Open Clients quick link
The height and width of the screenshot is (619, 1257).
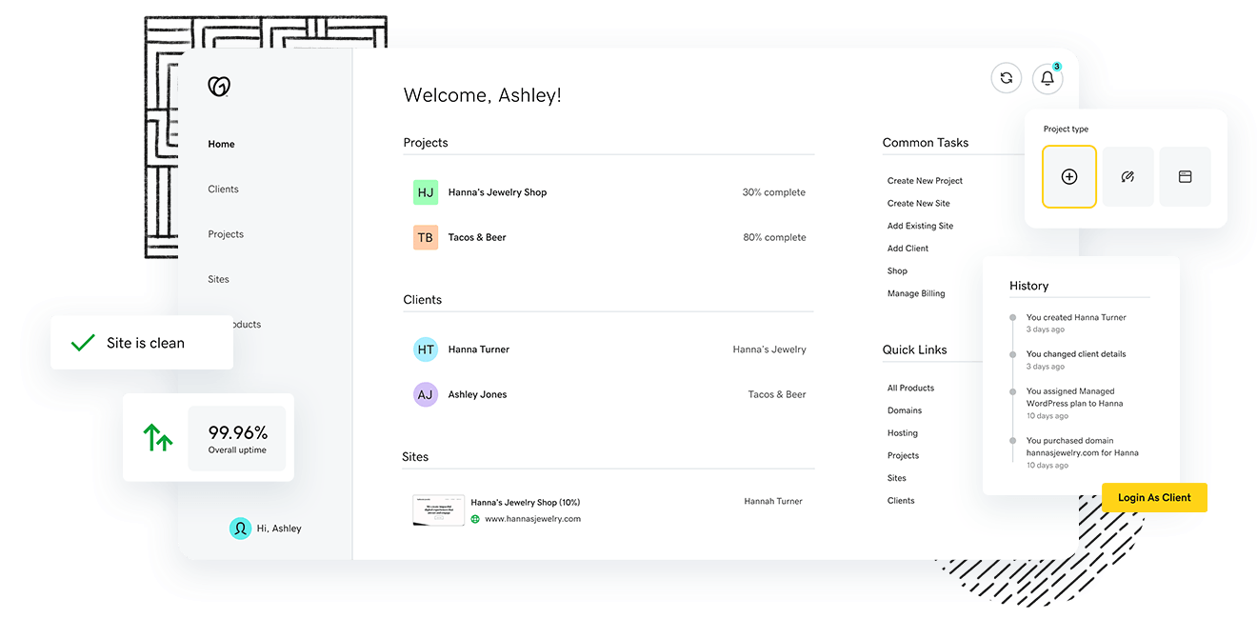[x=901, y=501]
